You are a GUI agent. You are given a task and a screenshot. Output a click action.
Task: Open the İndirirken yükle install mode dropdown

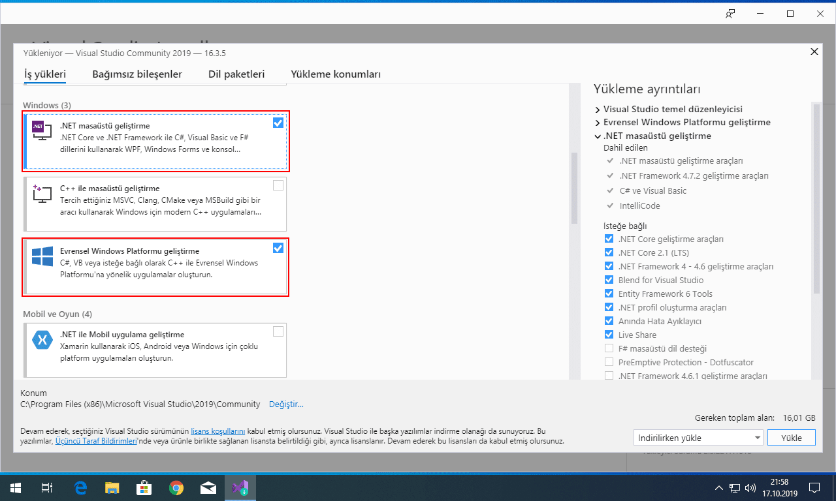[698, 438]
